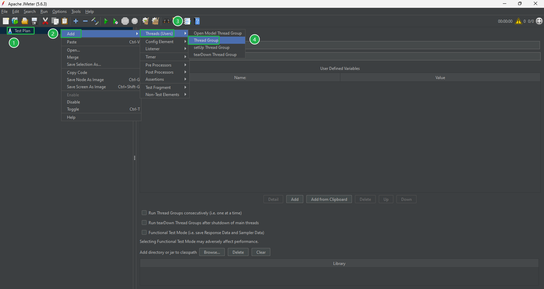Choose Merge from context menu
544x289 pixels.
[101, 57]
